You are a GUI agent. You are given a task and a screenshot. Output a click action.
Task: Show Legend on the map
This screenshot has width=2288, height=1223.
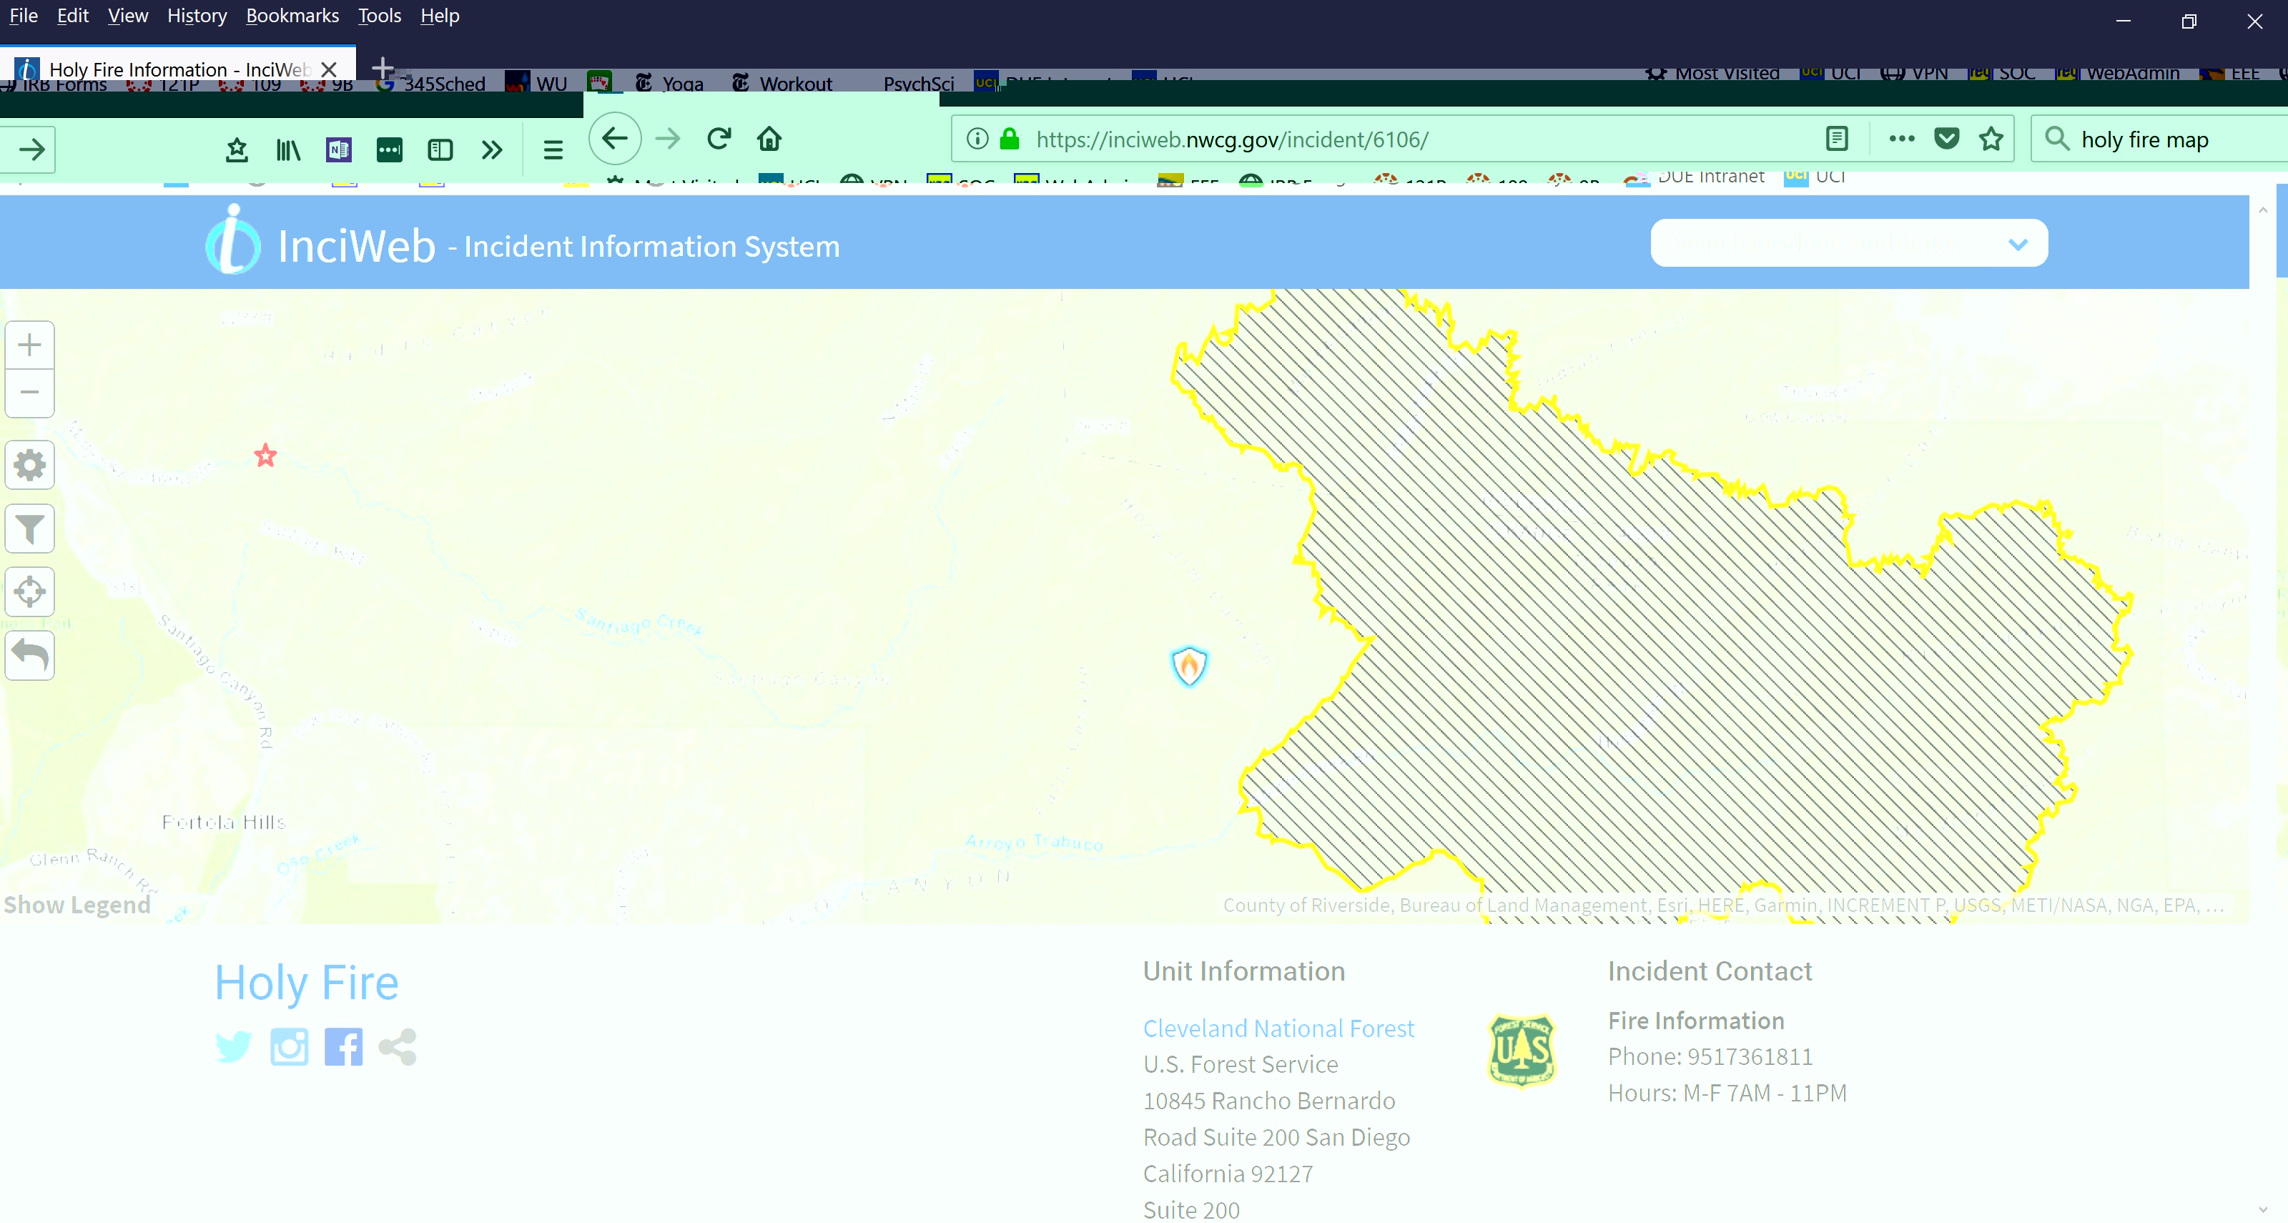click(77, 905)
